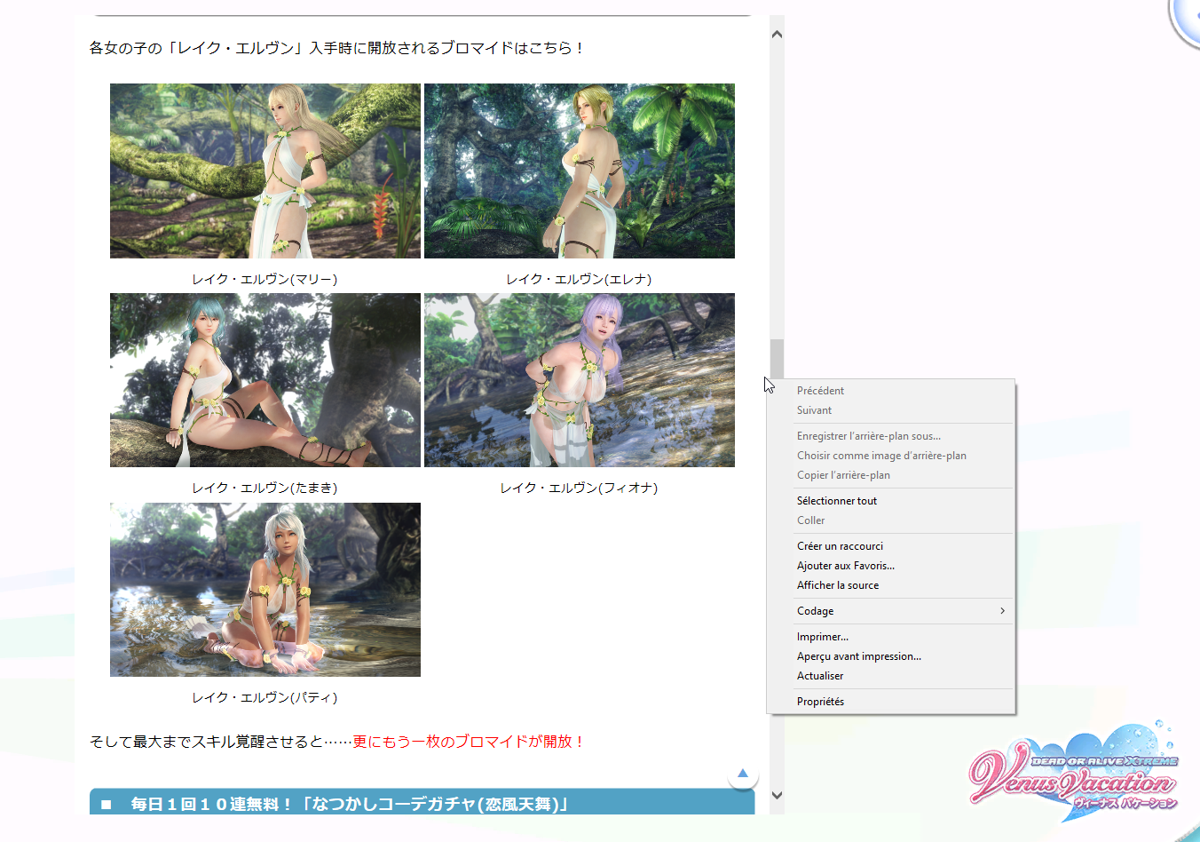The image size is (1200, 842).
Task: Click the scrollbar up arrow
Action: point(777,35)
